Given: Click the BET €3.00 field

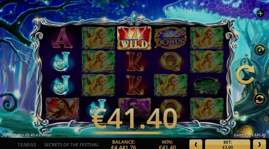Looking at the screenshot, I should point(228,144).
